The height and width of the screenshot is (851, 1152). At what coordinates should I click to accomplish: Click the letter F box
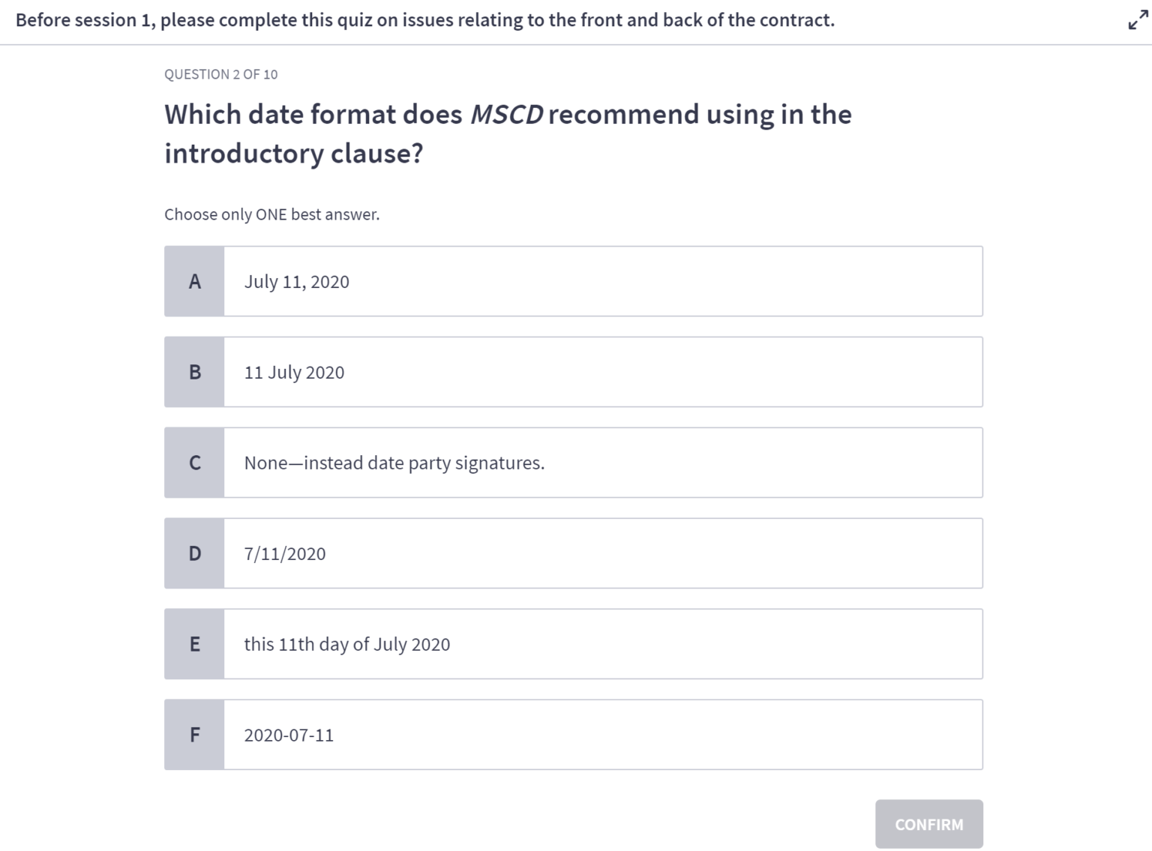(x=194, y=734)
